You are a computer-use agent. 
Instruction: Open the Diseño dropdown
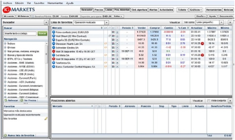tap(201, 16)
